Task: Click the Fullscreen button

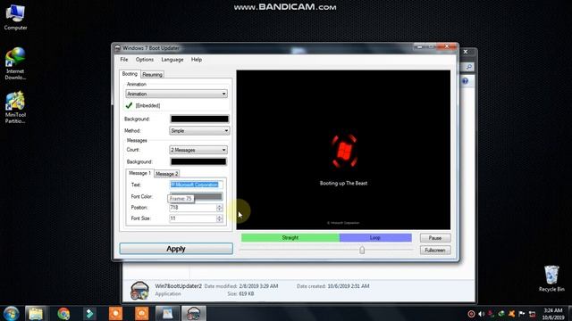Action: pos(435,251)
